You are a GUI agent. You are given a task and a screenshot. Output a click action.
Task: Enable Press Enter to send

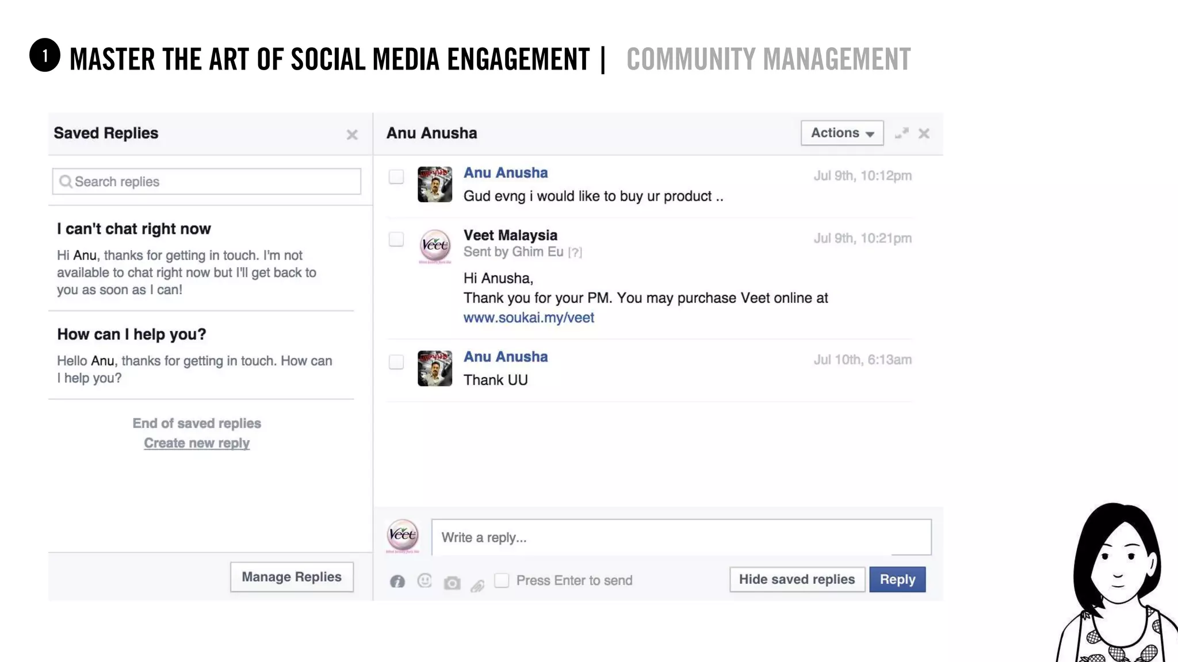(502, 580)
